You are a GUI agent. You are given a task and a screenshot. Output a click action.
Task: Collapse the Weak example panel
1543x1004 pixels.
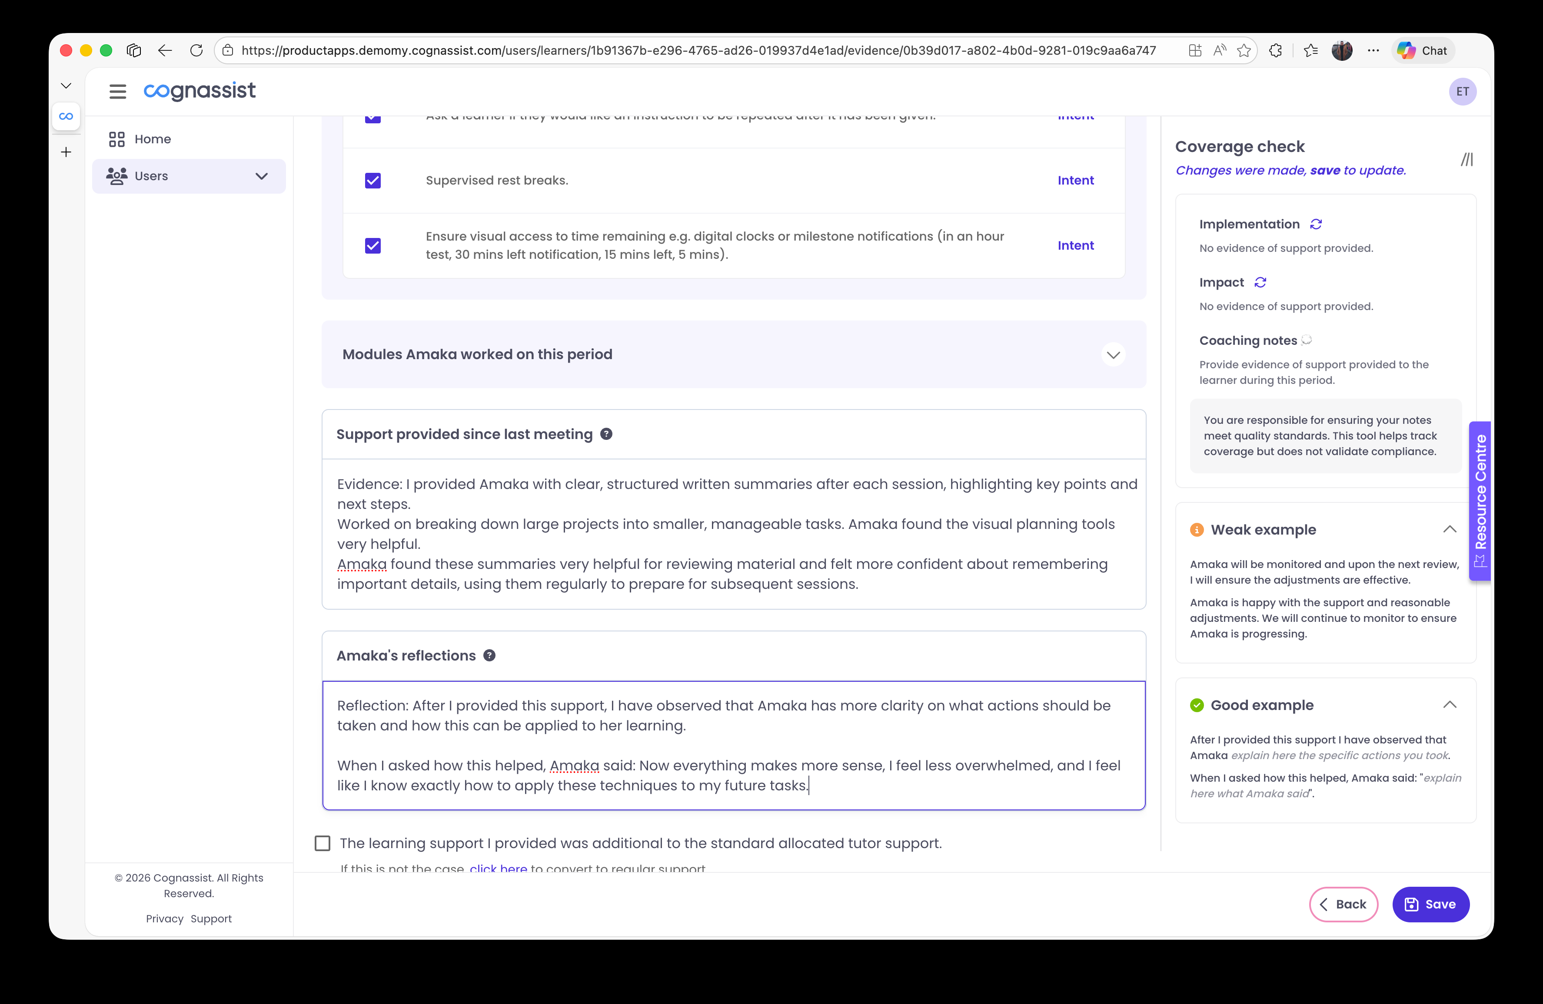(1450, 529)
